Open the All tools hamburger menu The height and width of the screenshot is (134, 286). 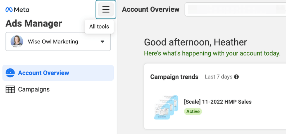click(106, 9)
